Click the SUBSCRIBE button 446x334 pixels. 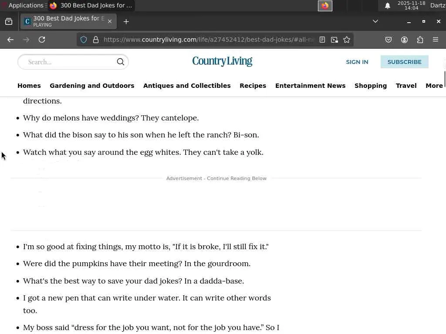pos(405,62)
